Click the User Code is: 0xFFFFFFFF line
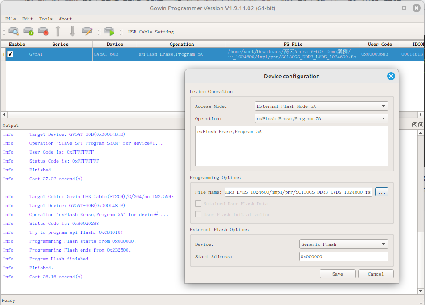 61,152
